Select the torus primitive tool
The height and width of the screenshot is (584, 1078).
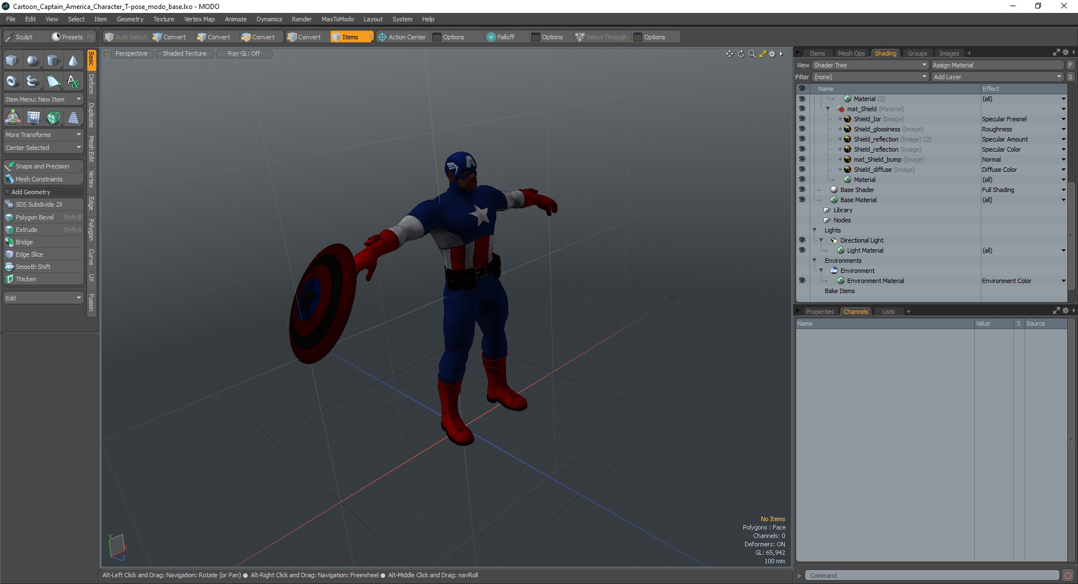pyautogui.click(x=12, y=81)
